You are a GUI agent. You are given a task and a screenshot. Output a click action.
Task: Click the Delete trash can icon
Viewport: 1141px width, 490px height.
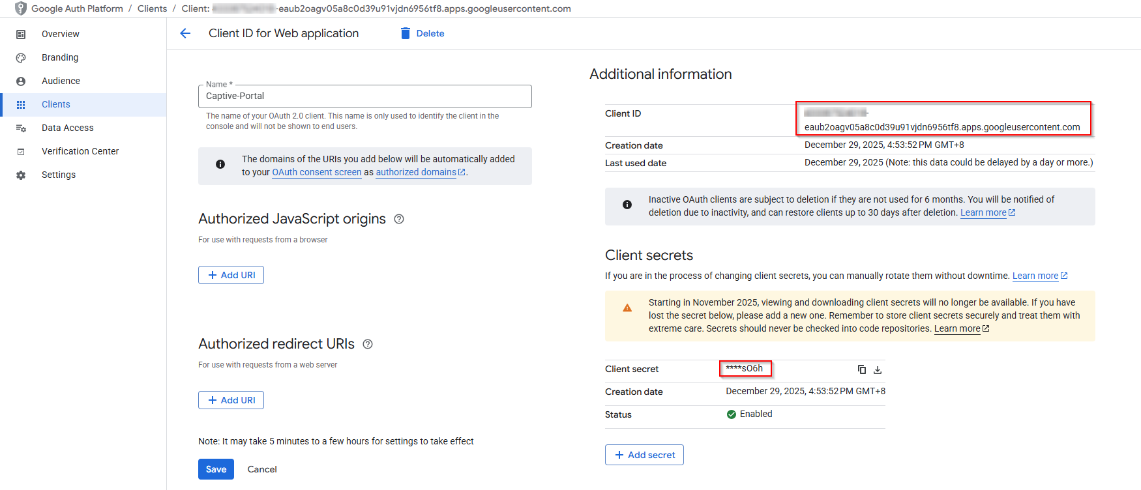coord(405,33)
